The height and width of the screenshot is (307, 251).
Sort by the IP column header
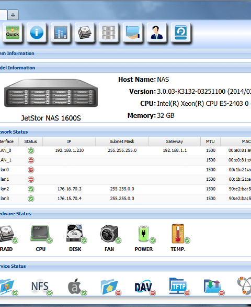(69, 141)
